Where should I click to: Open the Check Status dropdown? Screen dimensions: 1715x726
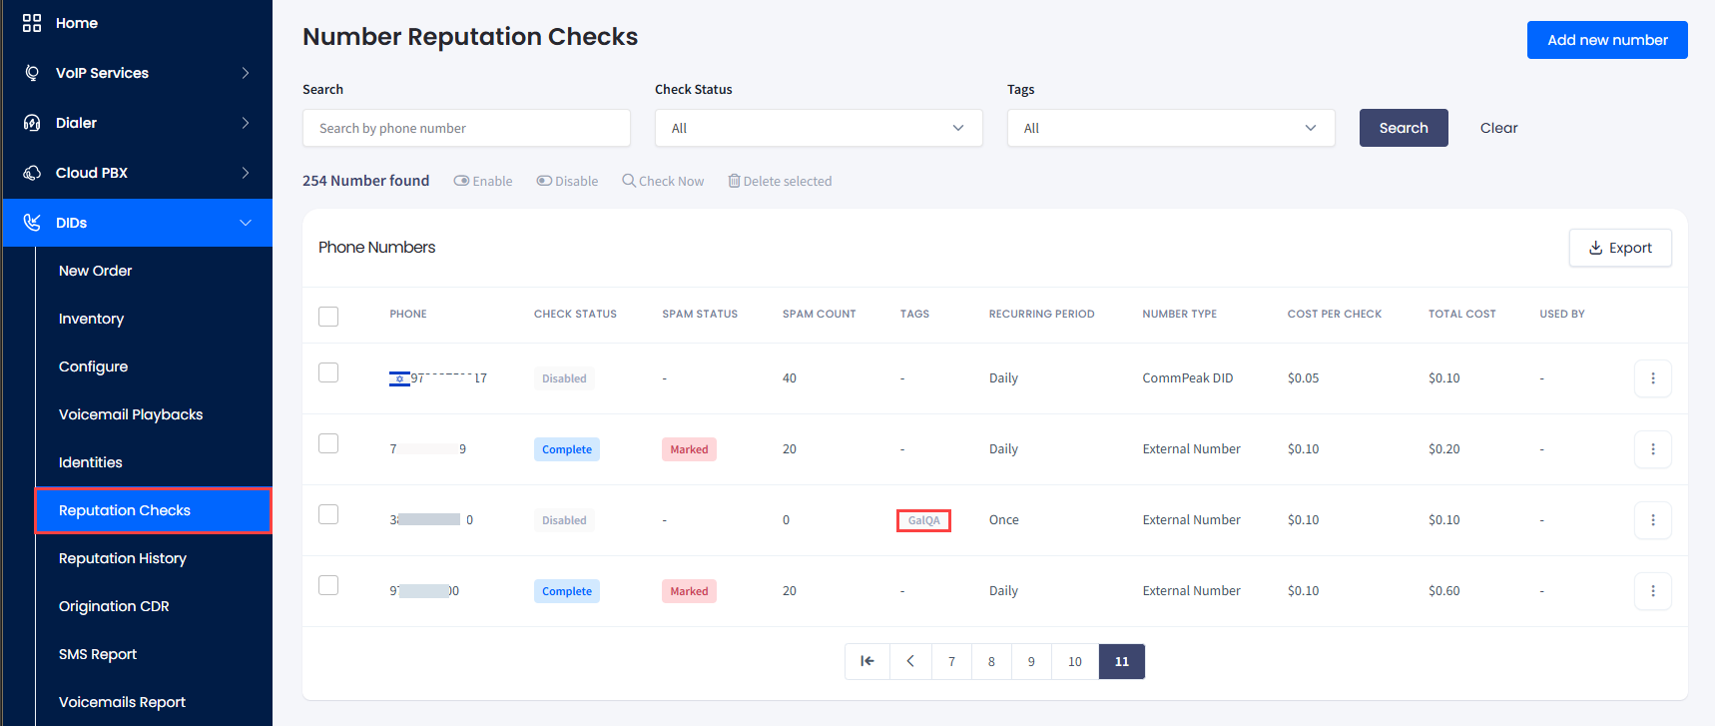click(819, 128)
